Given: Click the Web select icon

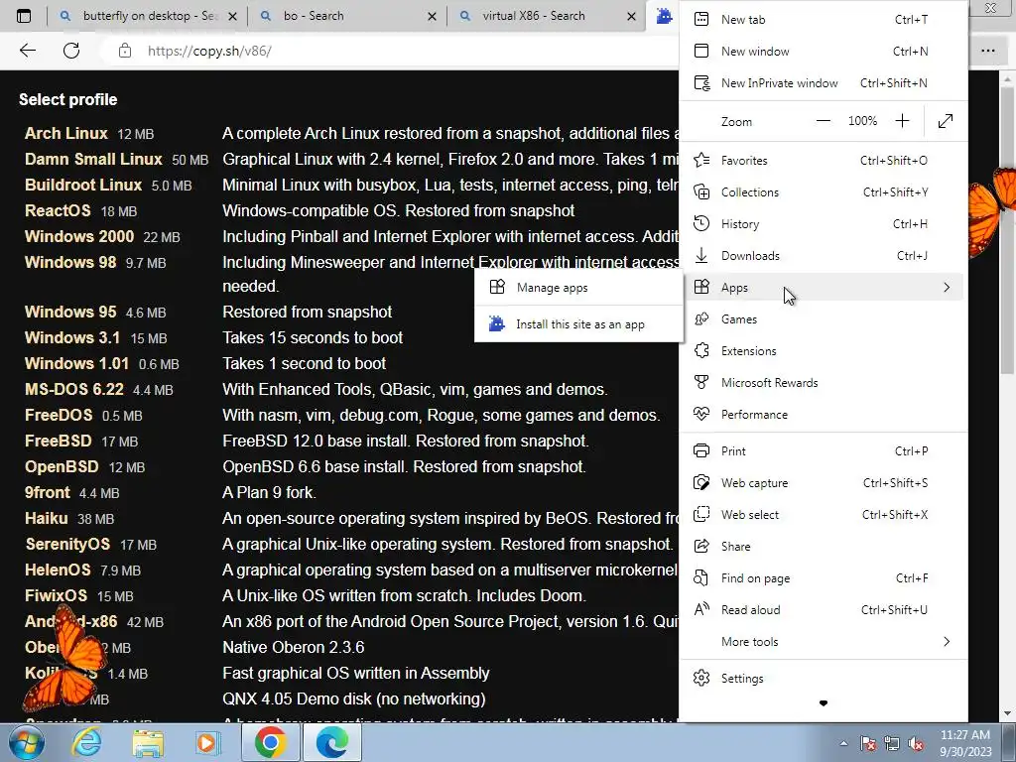Looking at the screenshot, I should 701,515.
